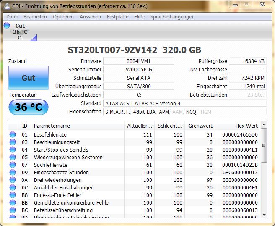Click hex value 6EC600000017
The width and height of the screenshot is (275, 226).
240,172
